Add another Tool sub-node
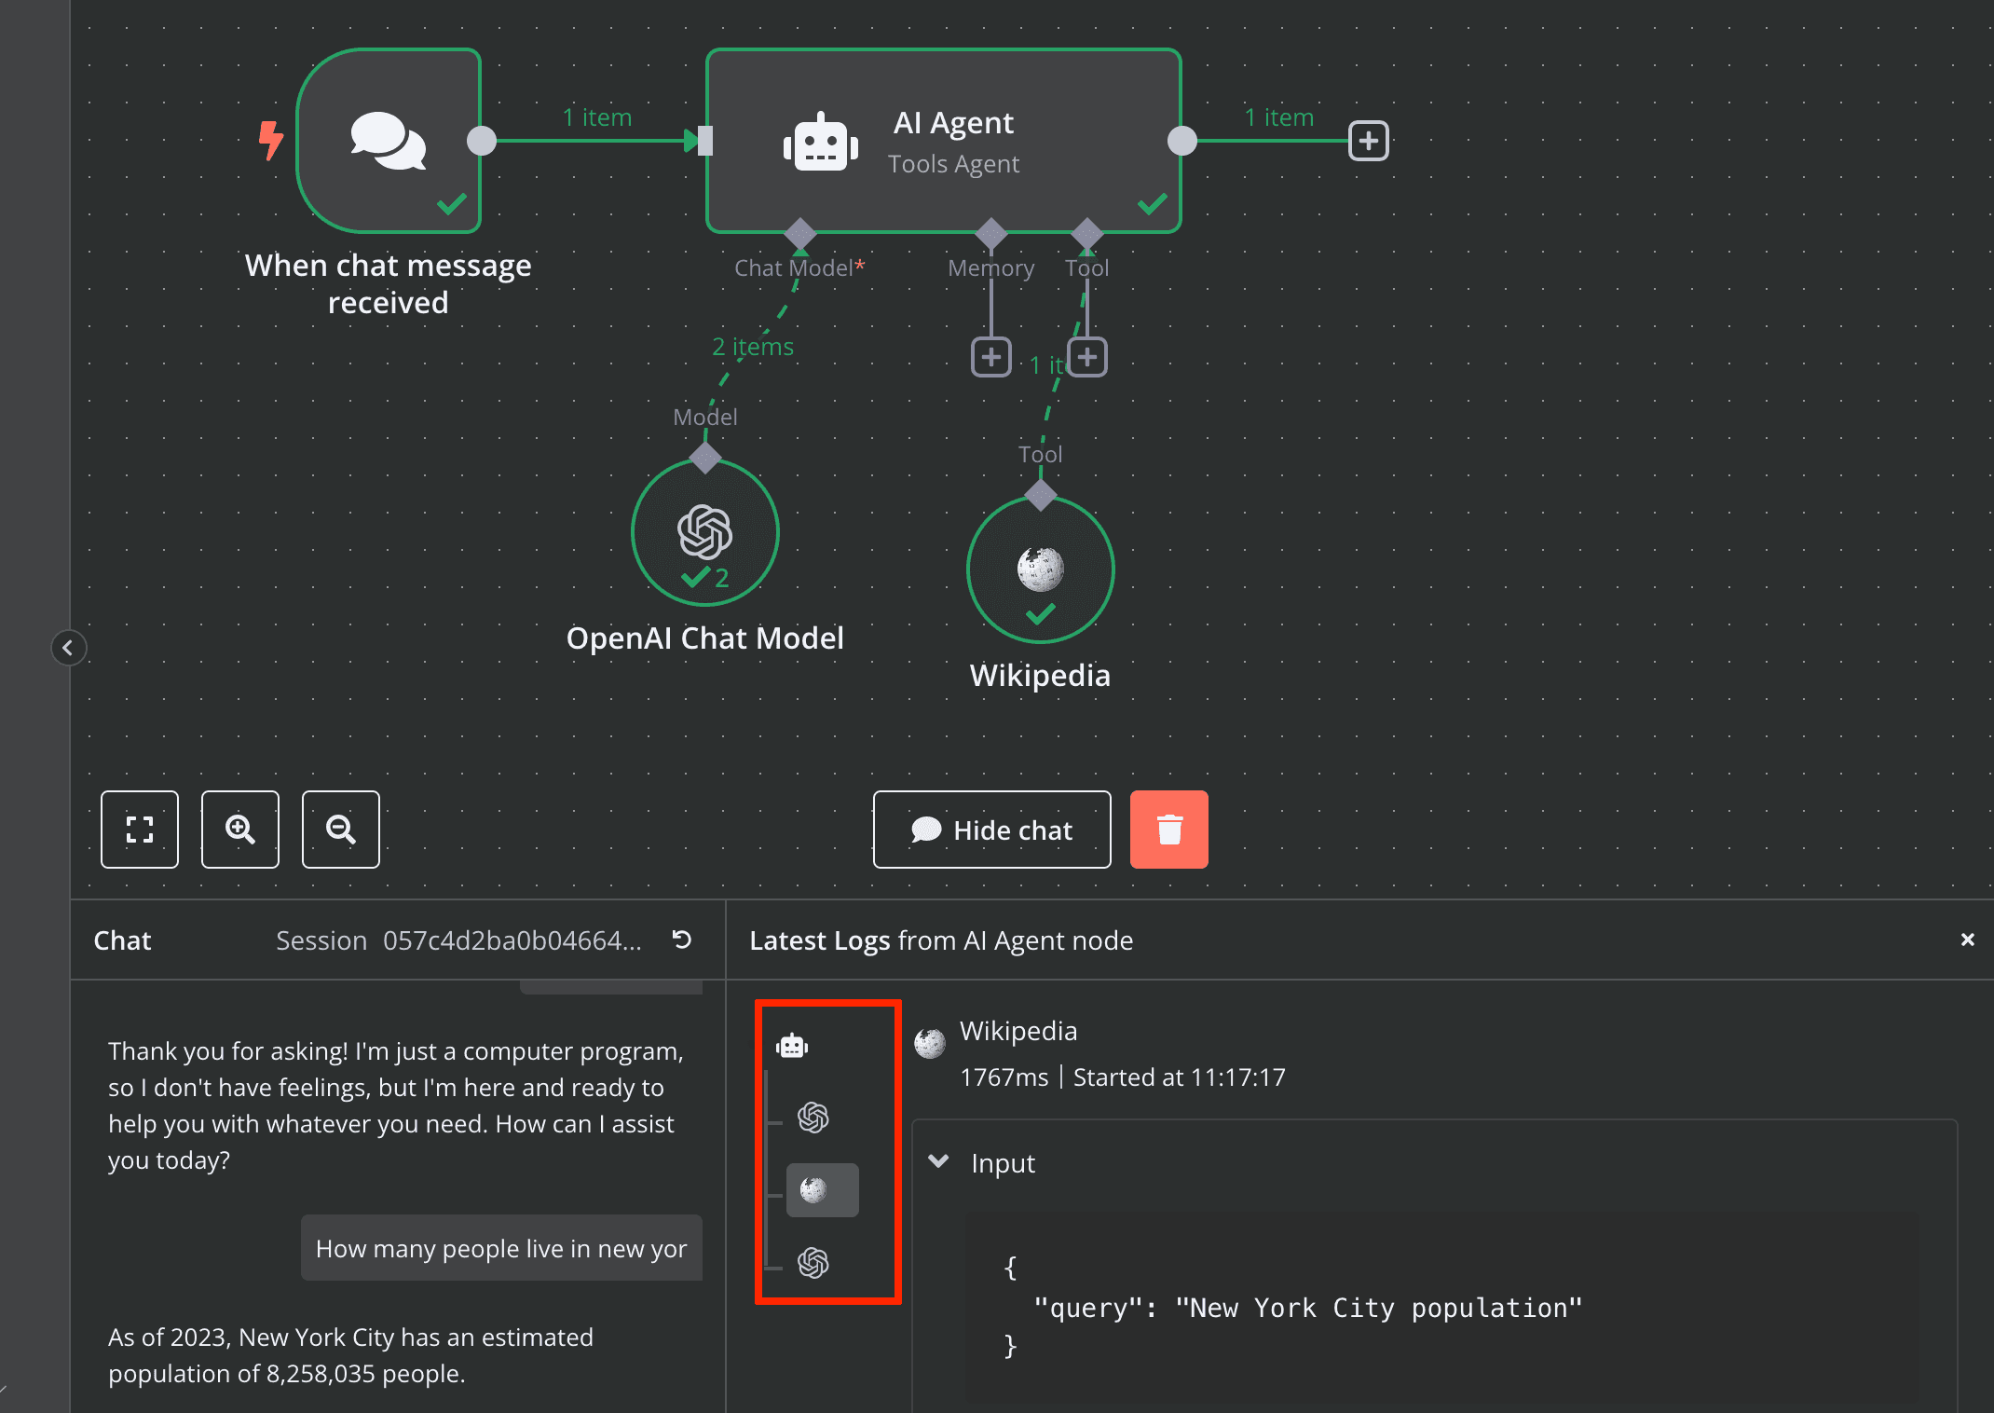This screenshot has height=1413, width=1994. 1087,358
